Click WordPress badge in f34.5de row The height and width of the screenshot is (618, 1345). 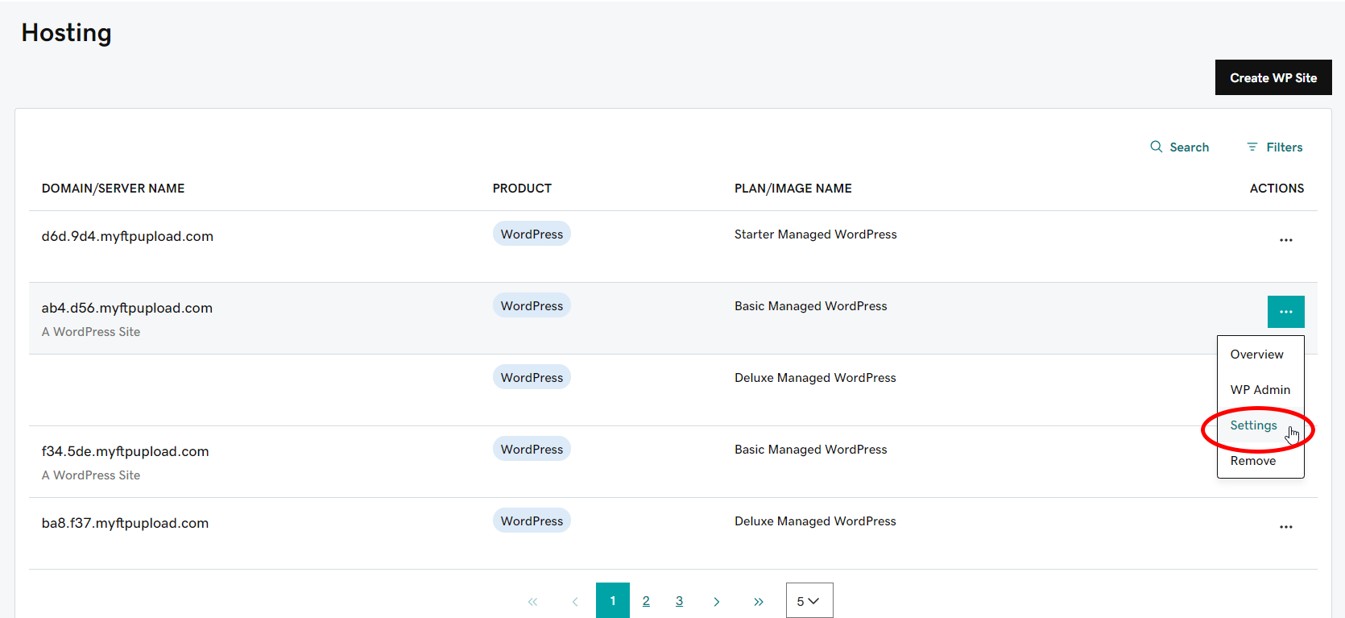click(x=532, y=449)
